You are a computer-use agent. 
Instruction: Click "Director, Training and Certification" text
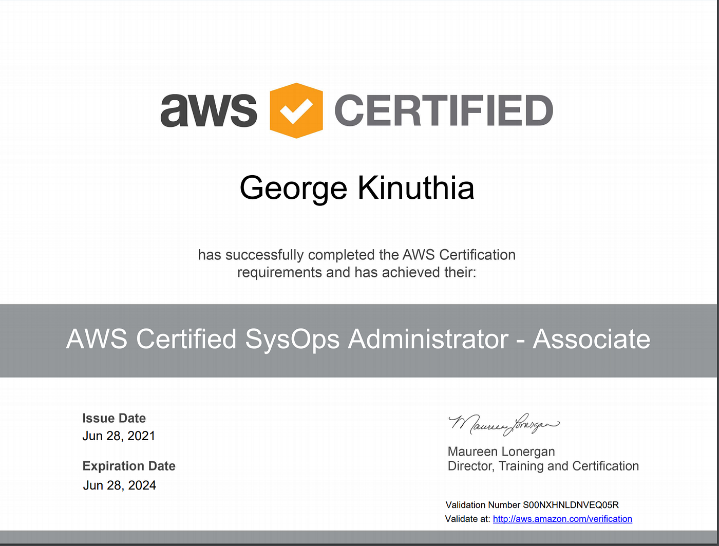tap(543, 466)
